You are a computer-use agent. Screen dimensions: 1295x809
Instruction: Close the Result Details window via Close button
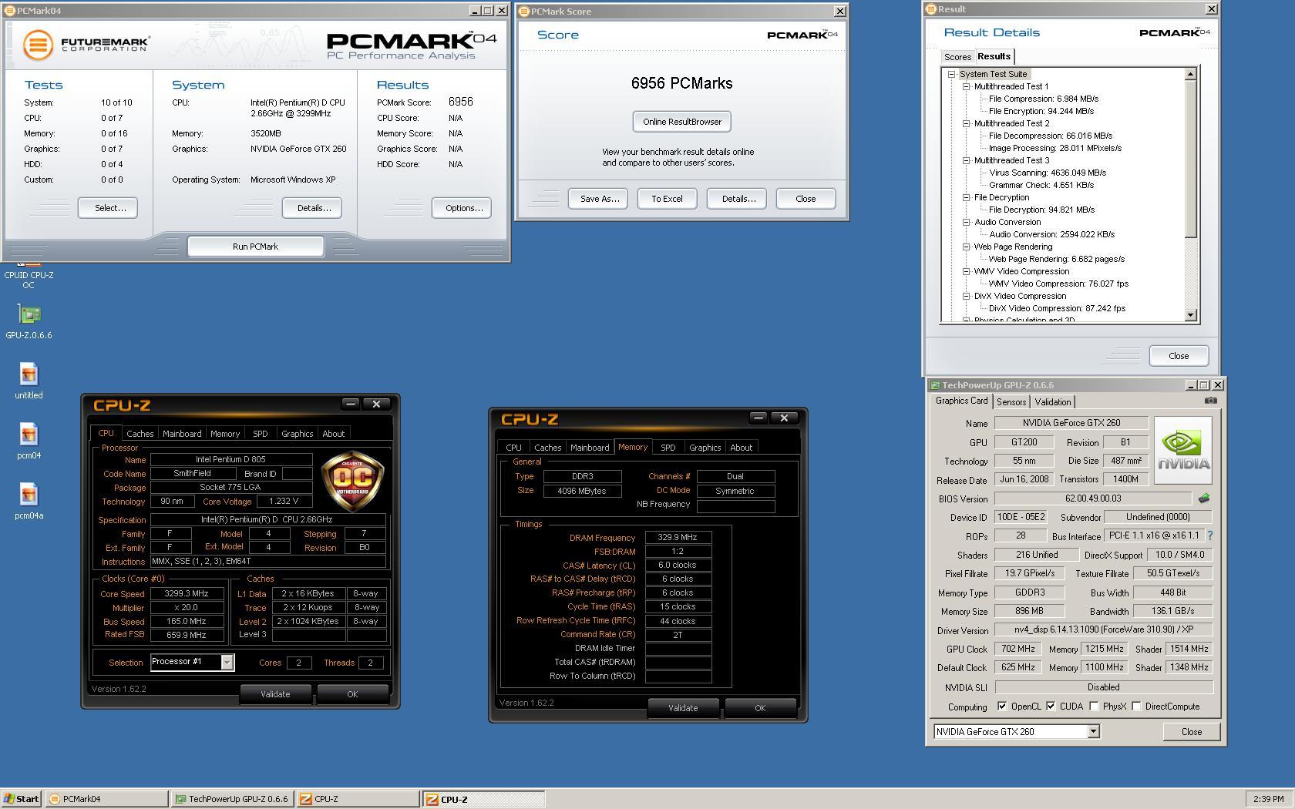1179,356
